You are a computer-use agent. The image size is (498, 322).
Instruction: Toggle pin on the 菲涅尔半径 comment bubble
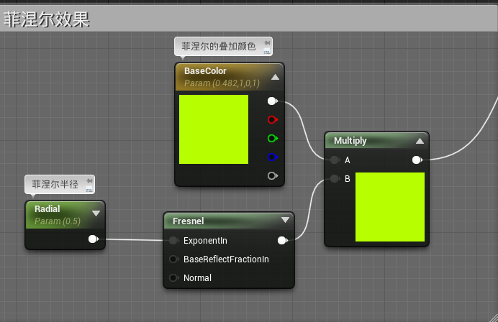[89, 181]
